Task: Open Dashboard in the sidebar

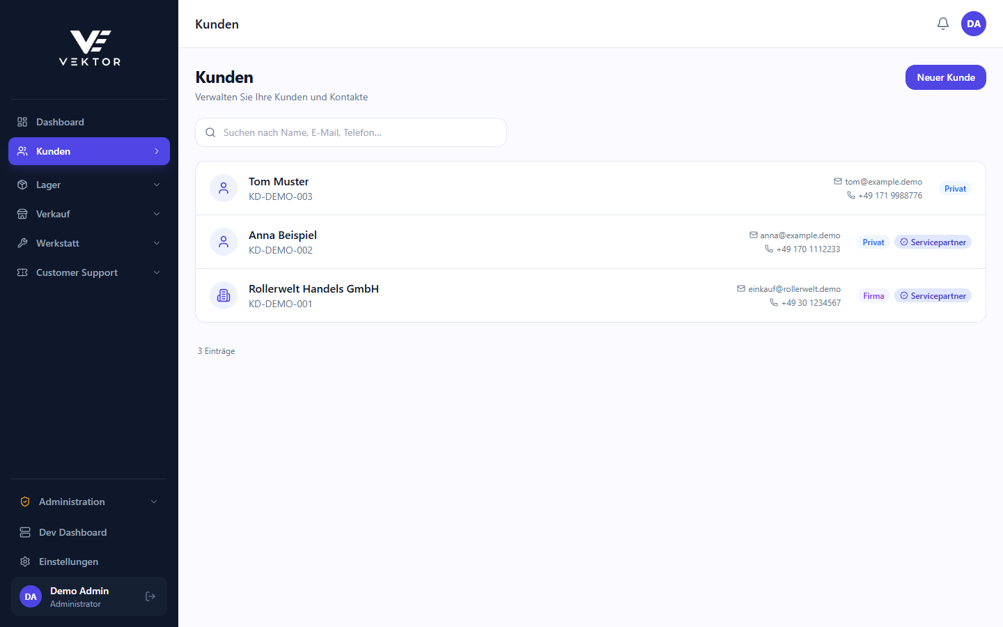Action: tap(60, 122)
